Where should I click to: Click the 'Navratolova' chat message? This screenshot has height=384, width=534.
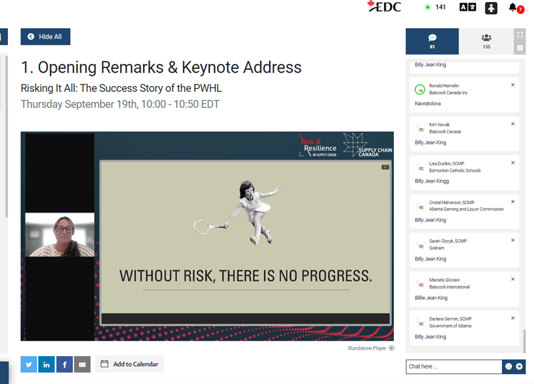[x=428, y=103]
